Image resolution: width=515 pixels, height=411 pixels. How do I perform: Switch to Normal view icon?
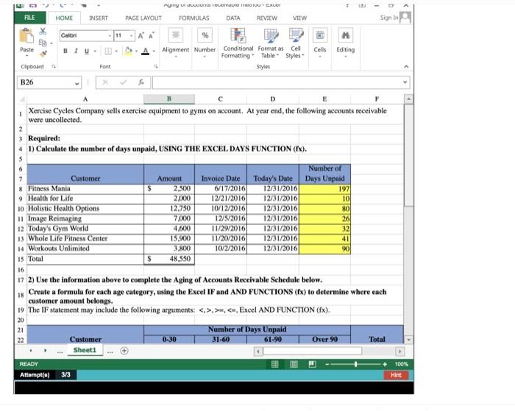click(275, 364)
